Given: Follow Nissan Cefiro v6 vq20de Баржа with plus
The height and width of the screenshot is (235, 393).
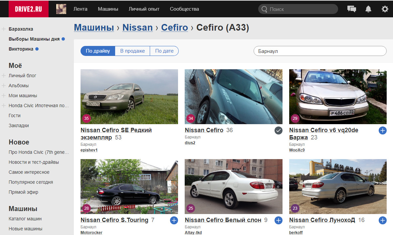Looking at the screenshot, I should [x=382, y=130].
